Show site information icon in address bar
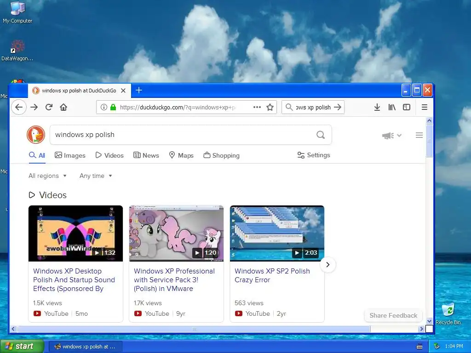The image size is (471, 353). (x=103, y=107)
